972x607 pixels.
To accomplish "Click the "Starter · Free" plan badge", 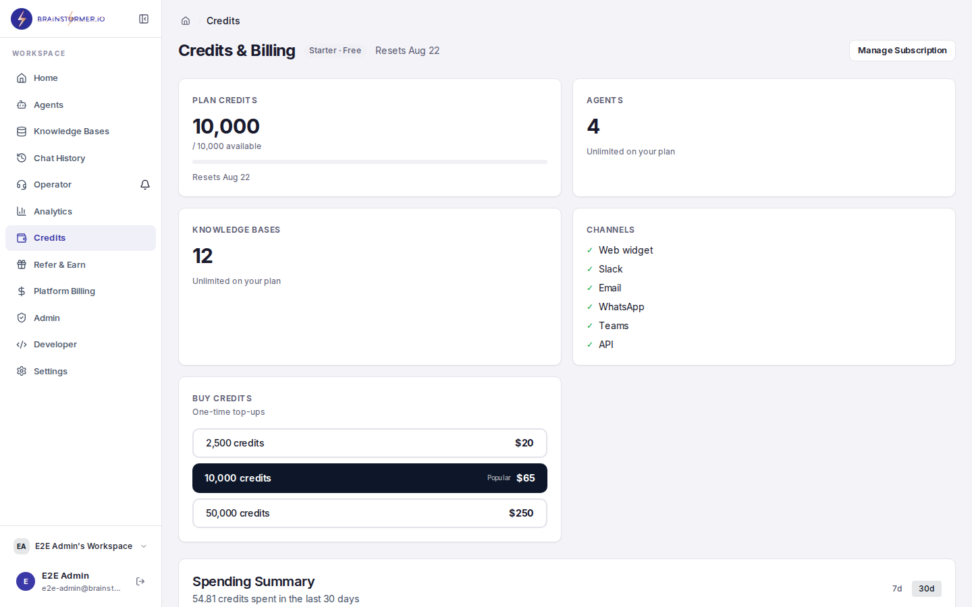I will (335, 51).
